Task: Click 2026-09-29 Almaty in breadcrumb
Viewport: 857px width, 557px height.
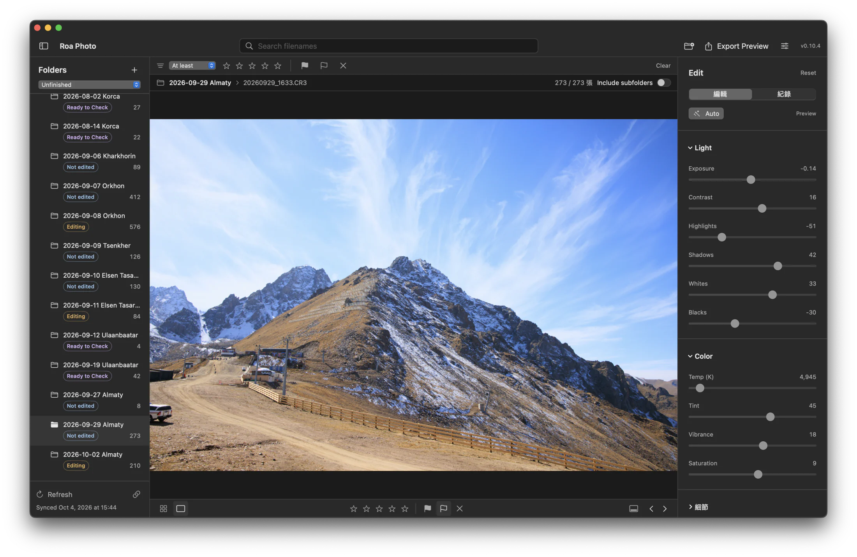Action: coord(200,83)
